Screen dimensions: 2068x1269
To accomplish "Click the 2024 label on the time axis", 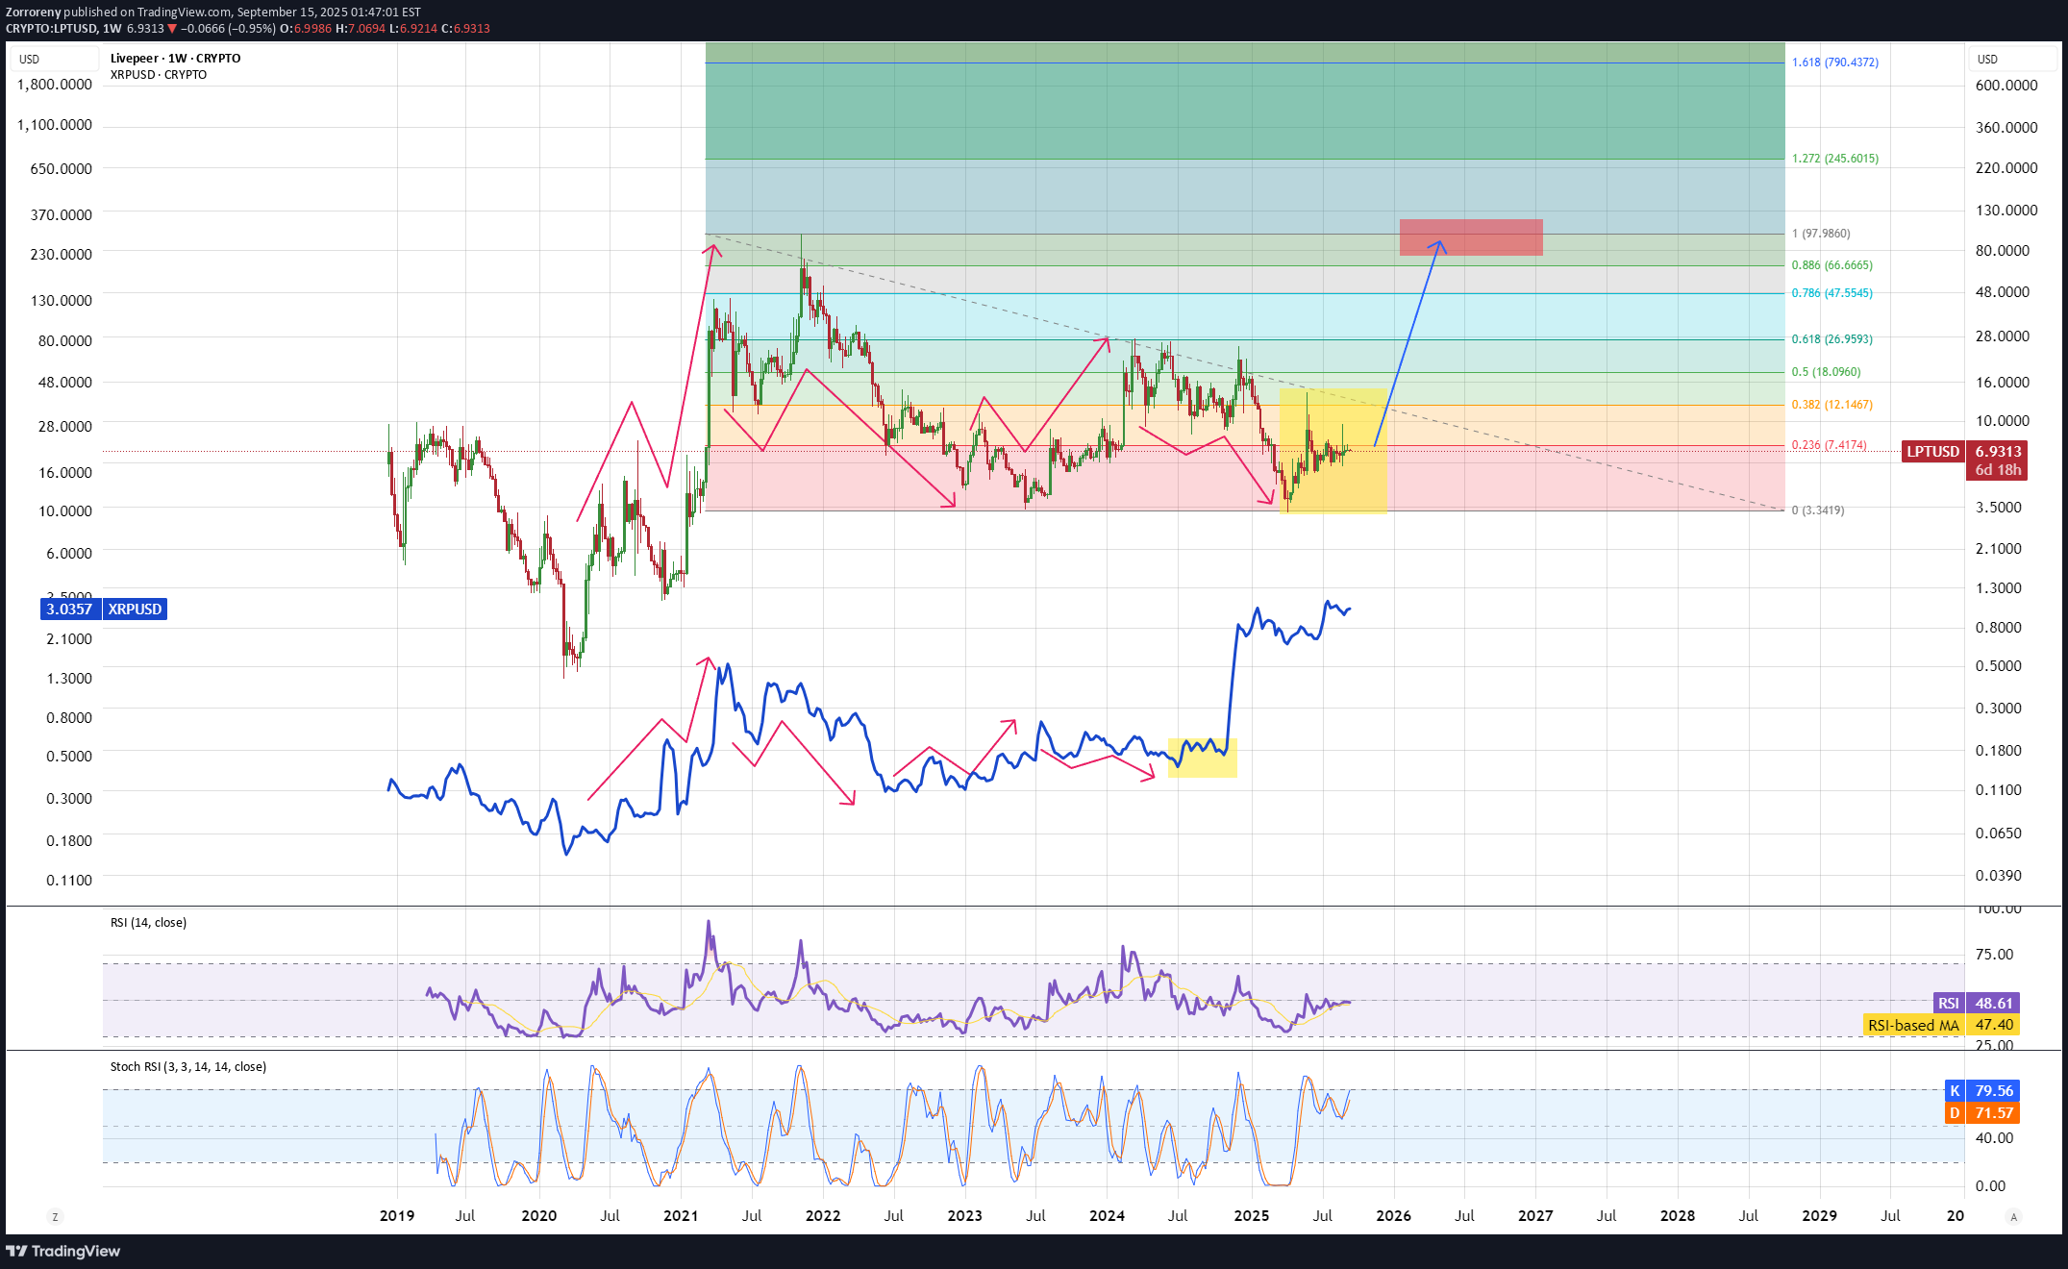I will tap(1107, 1215).
